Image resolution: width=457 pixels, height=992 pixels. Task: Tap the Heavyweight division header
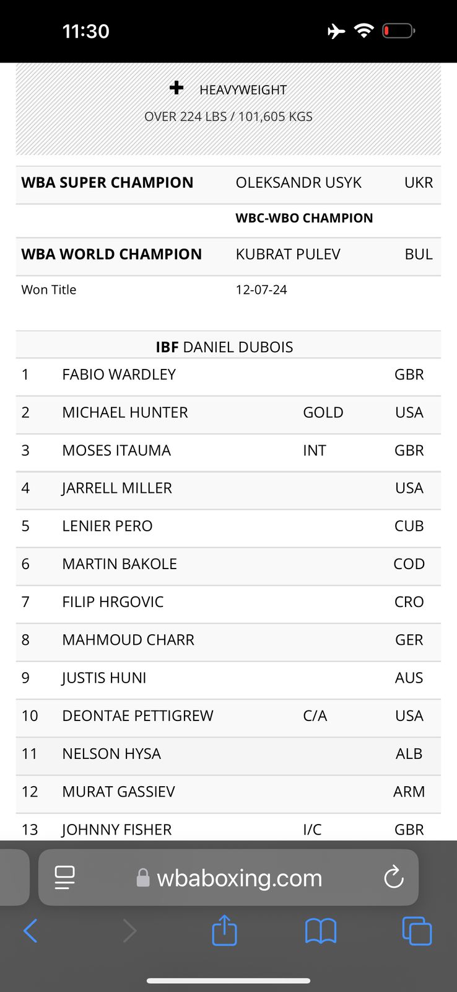point(243,91)
